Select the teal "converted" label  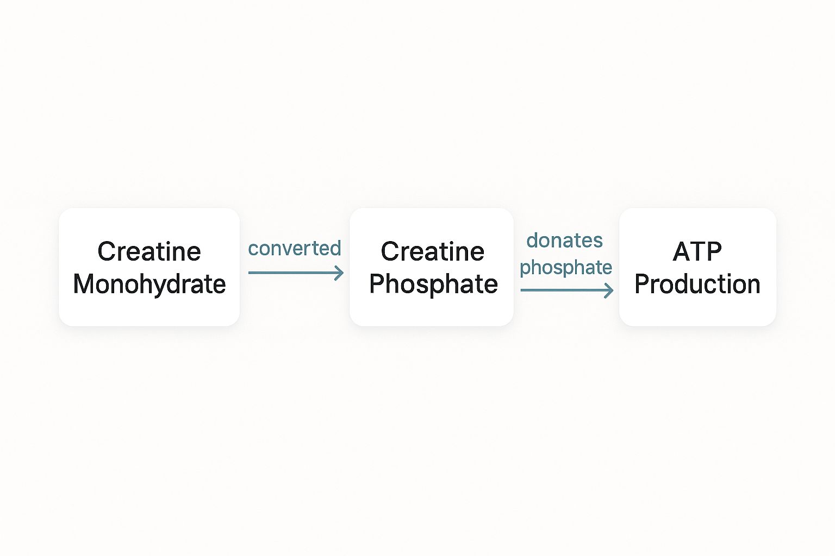click(294, 248)
